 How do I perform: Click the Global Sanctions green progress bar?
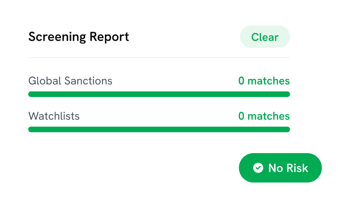[x=159, y=94]
